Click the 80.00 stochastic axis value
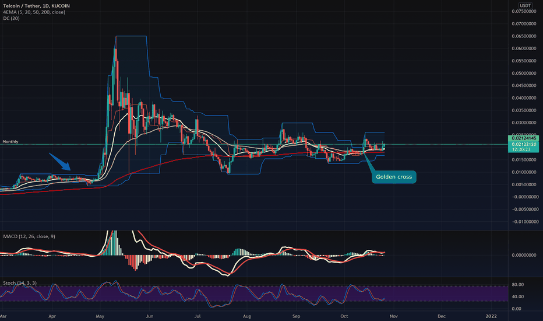Image resolution: width=543 pixels, height=321 pixels. (x=518, y=285)
